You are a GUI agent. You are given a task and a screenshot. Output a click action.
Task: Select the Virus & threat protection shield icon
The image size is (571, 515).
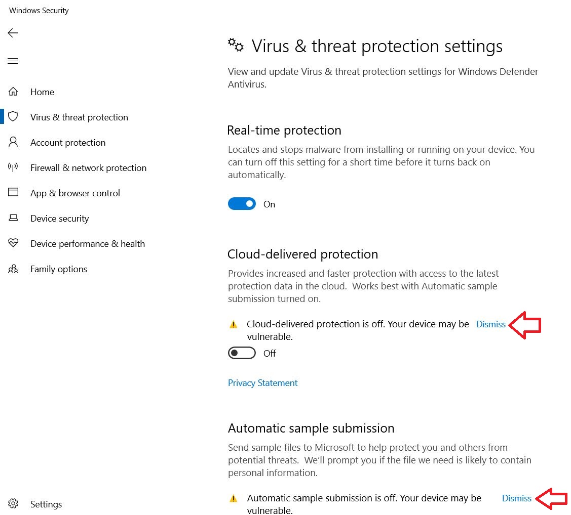coord(13,117)
